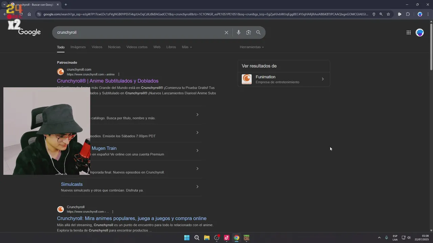Open the Simulcasts sitelink
The height and width of the screenshot is (243, 433).
[x=72, y=184]
